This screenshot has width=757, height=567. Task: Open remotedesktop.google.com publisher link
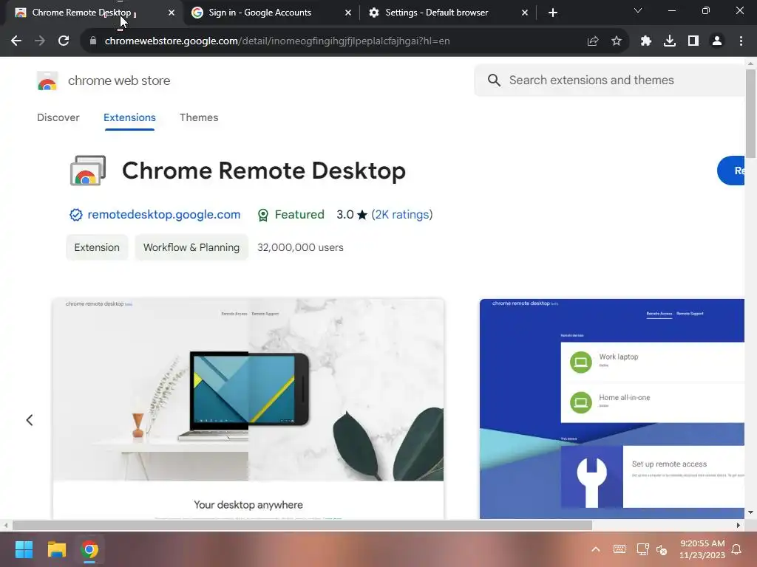163,215
